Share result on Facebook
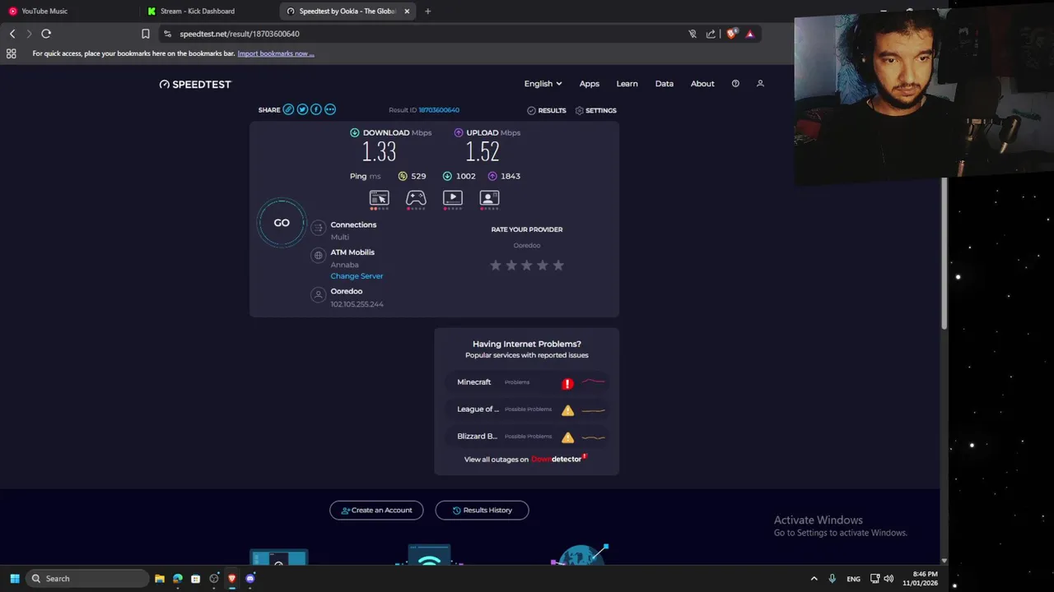Screen dimensions: 1054x592 click(316, 109)
